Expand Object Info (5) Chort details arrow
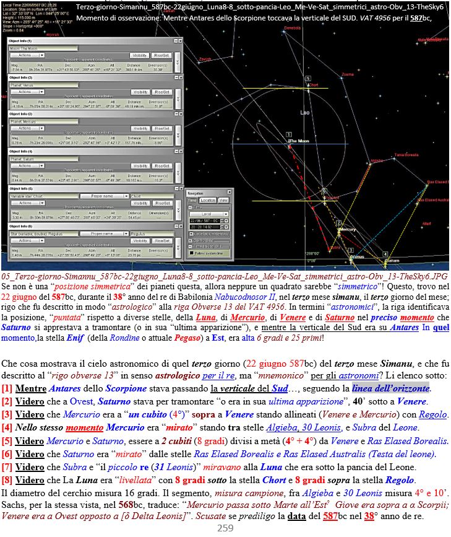The image size is (451, 537). 178,211
